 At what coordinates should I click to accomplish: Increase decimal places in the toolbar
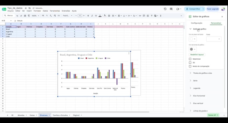(55, 15)
